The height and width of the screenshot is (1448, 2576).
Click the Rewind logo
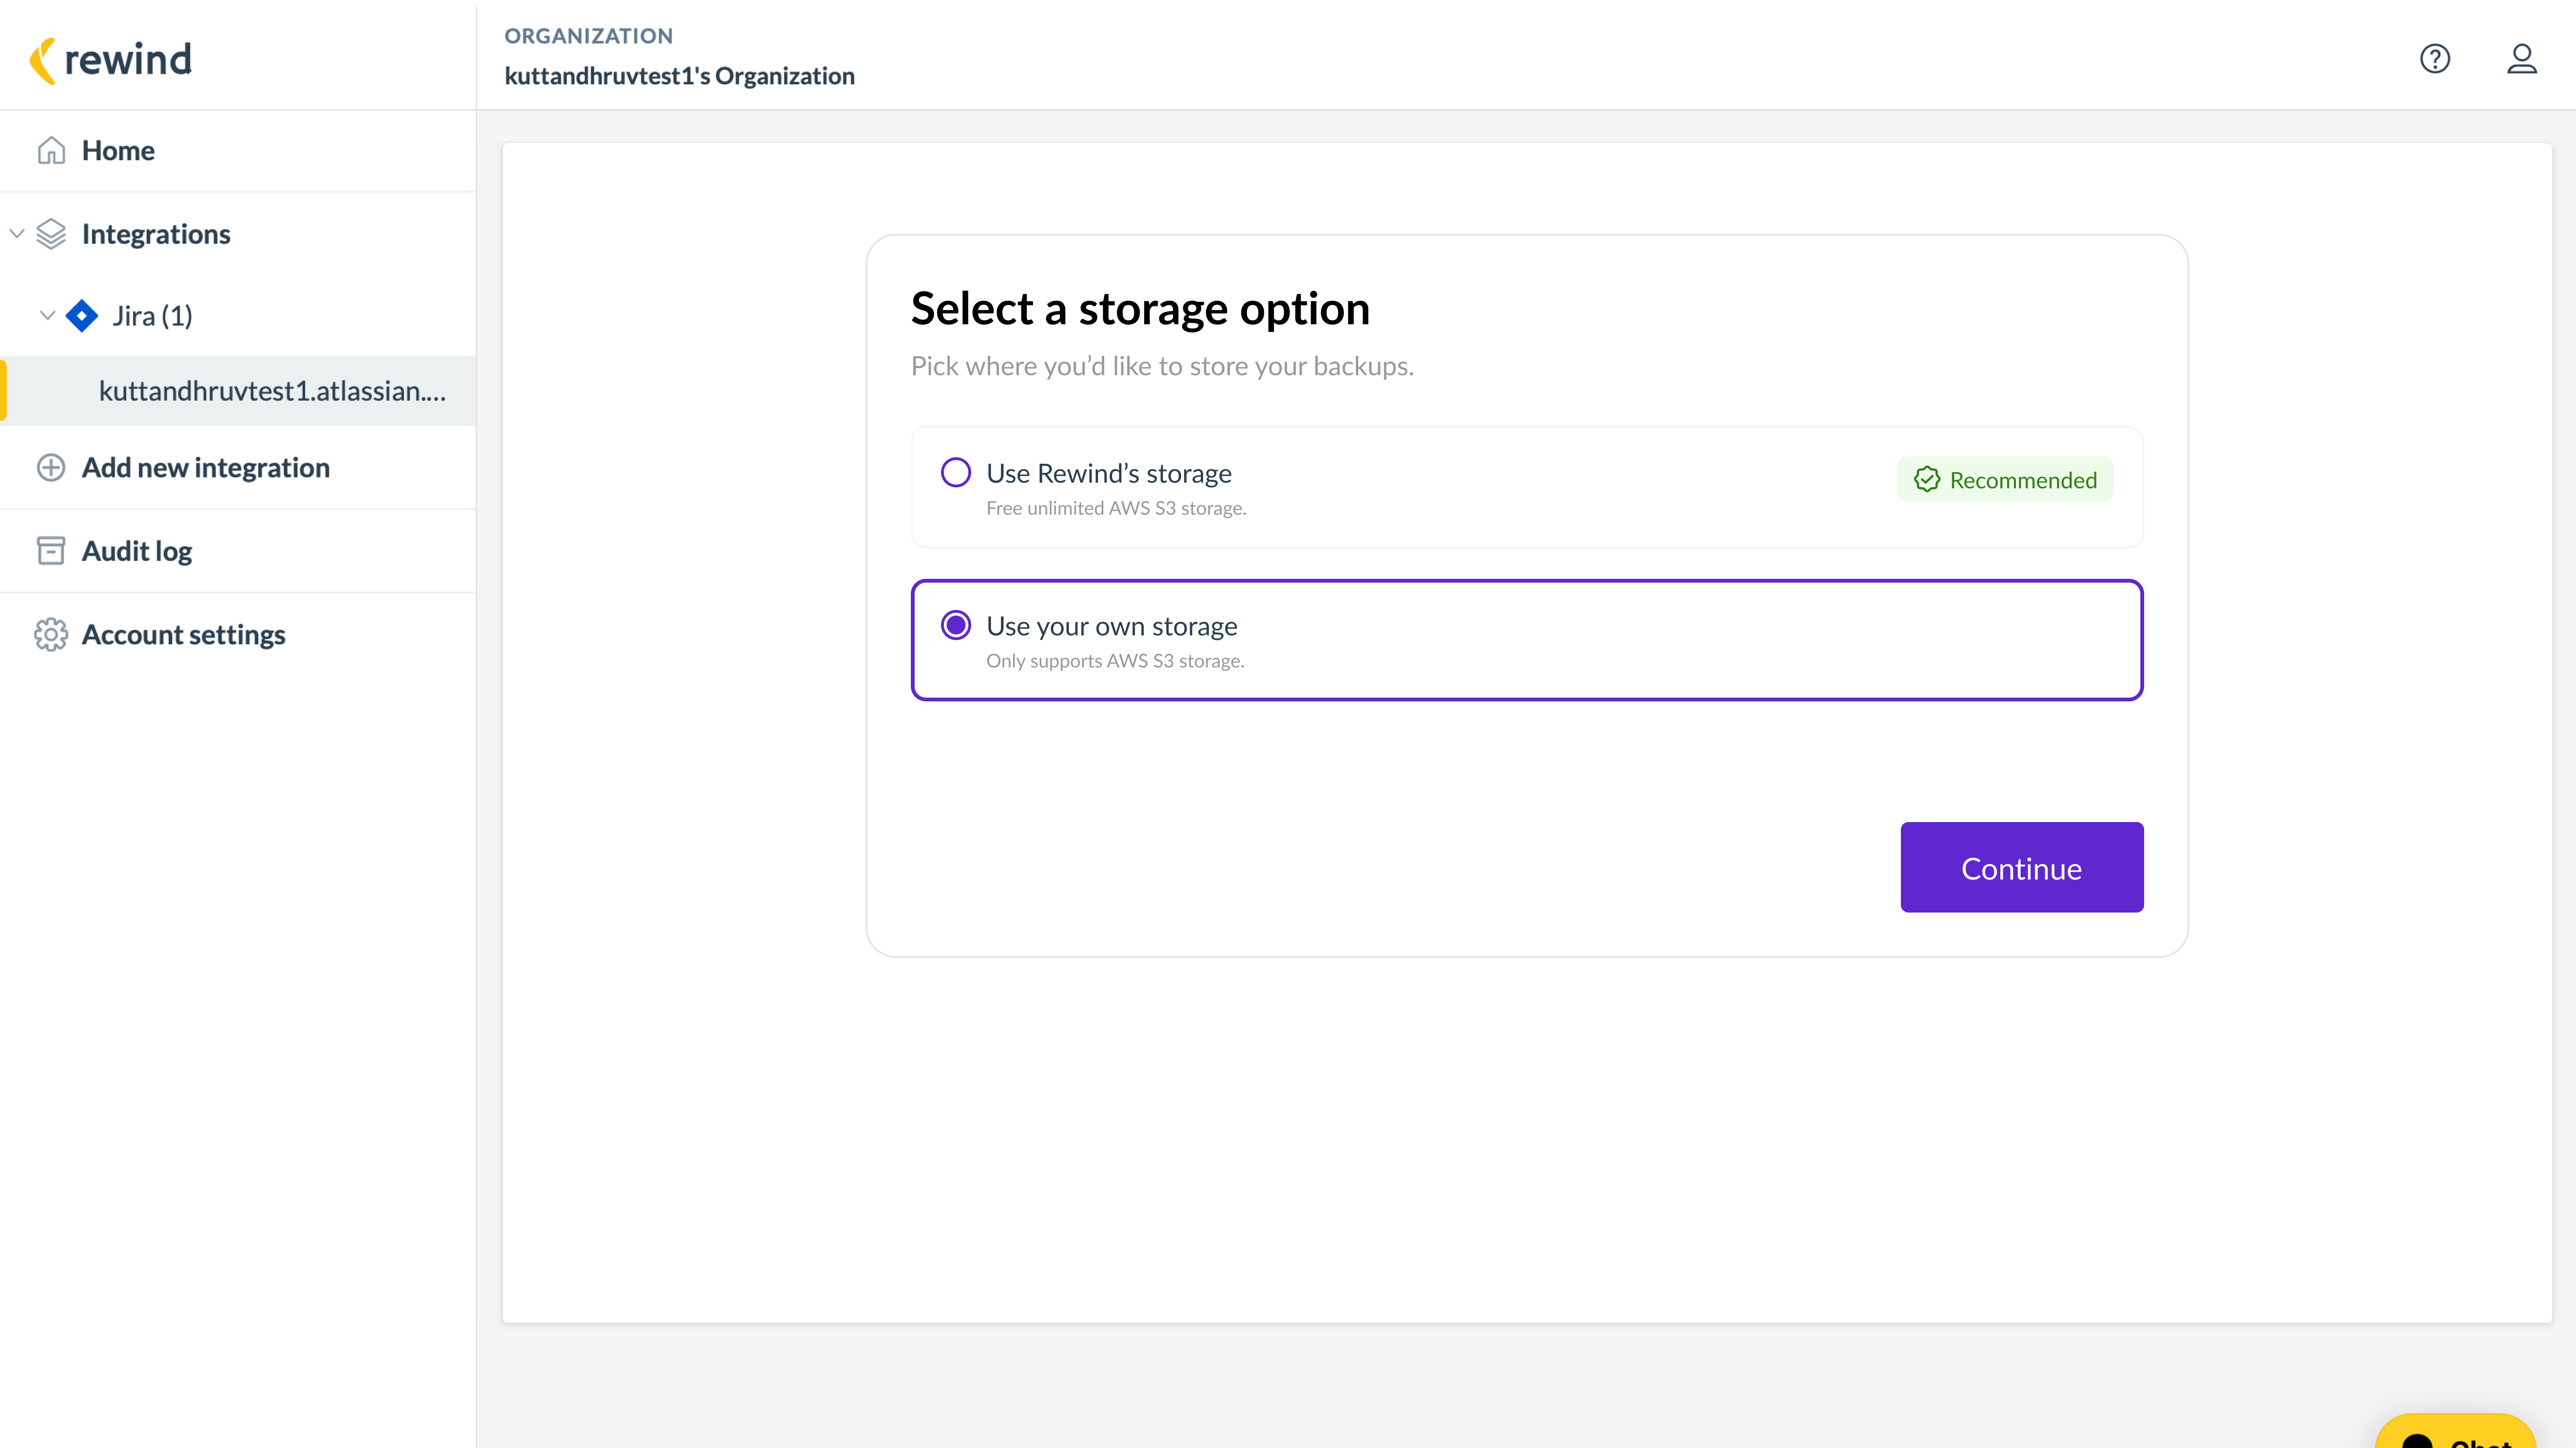pos(110,59)
